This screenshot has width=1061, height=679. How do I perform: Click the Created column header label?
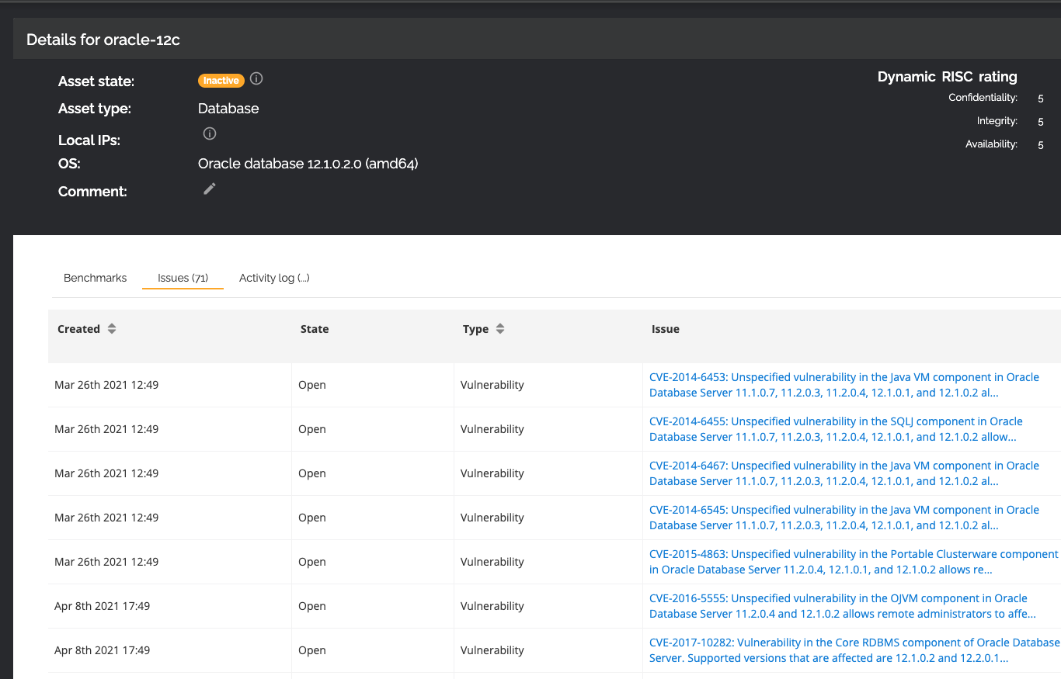78,329
